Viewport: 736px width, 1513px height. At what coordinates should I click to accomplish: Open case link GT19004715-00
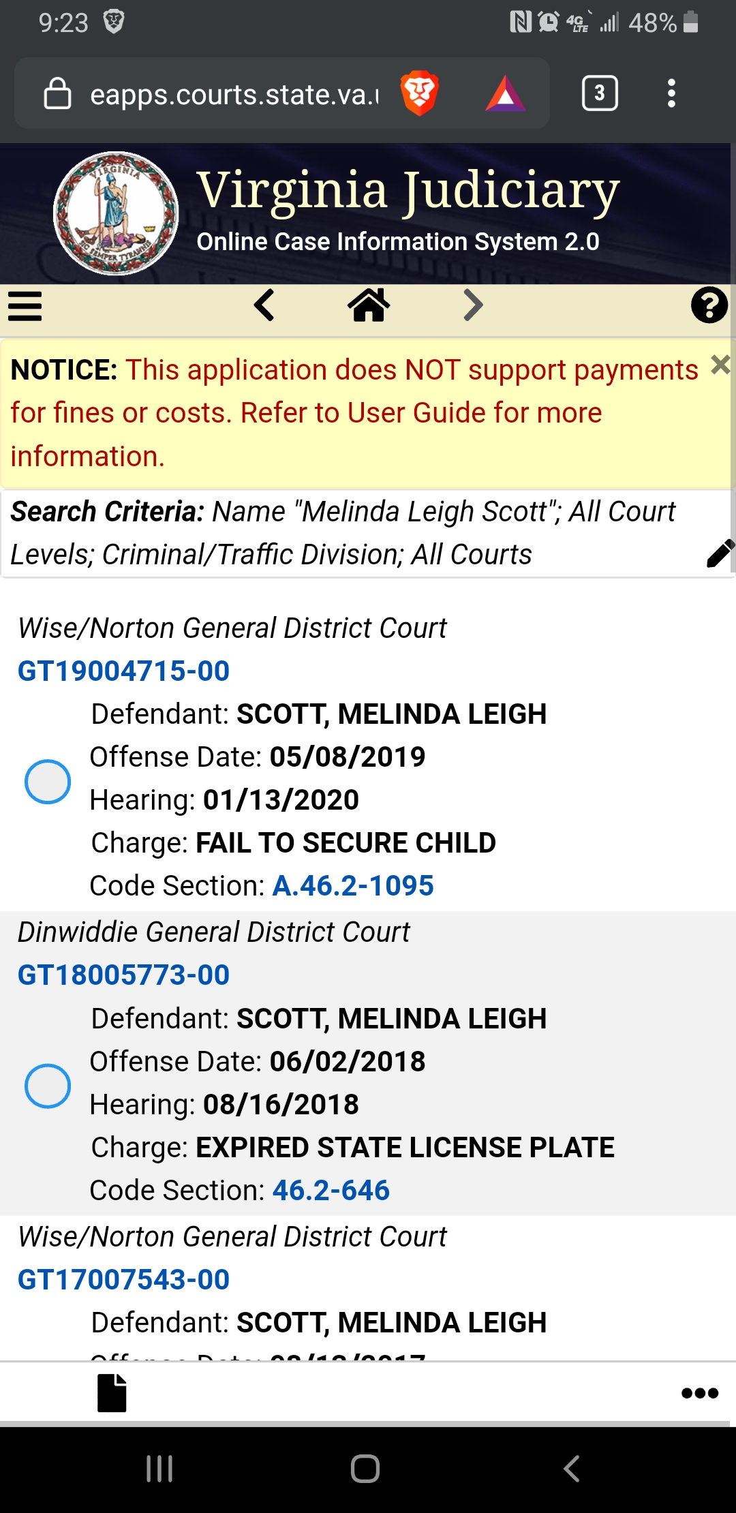123,671
